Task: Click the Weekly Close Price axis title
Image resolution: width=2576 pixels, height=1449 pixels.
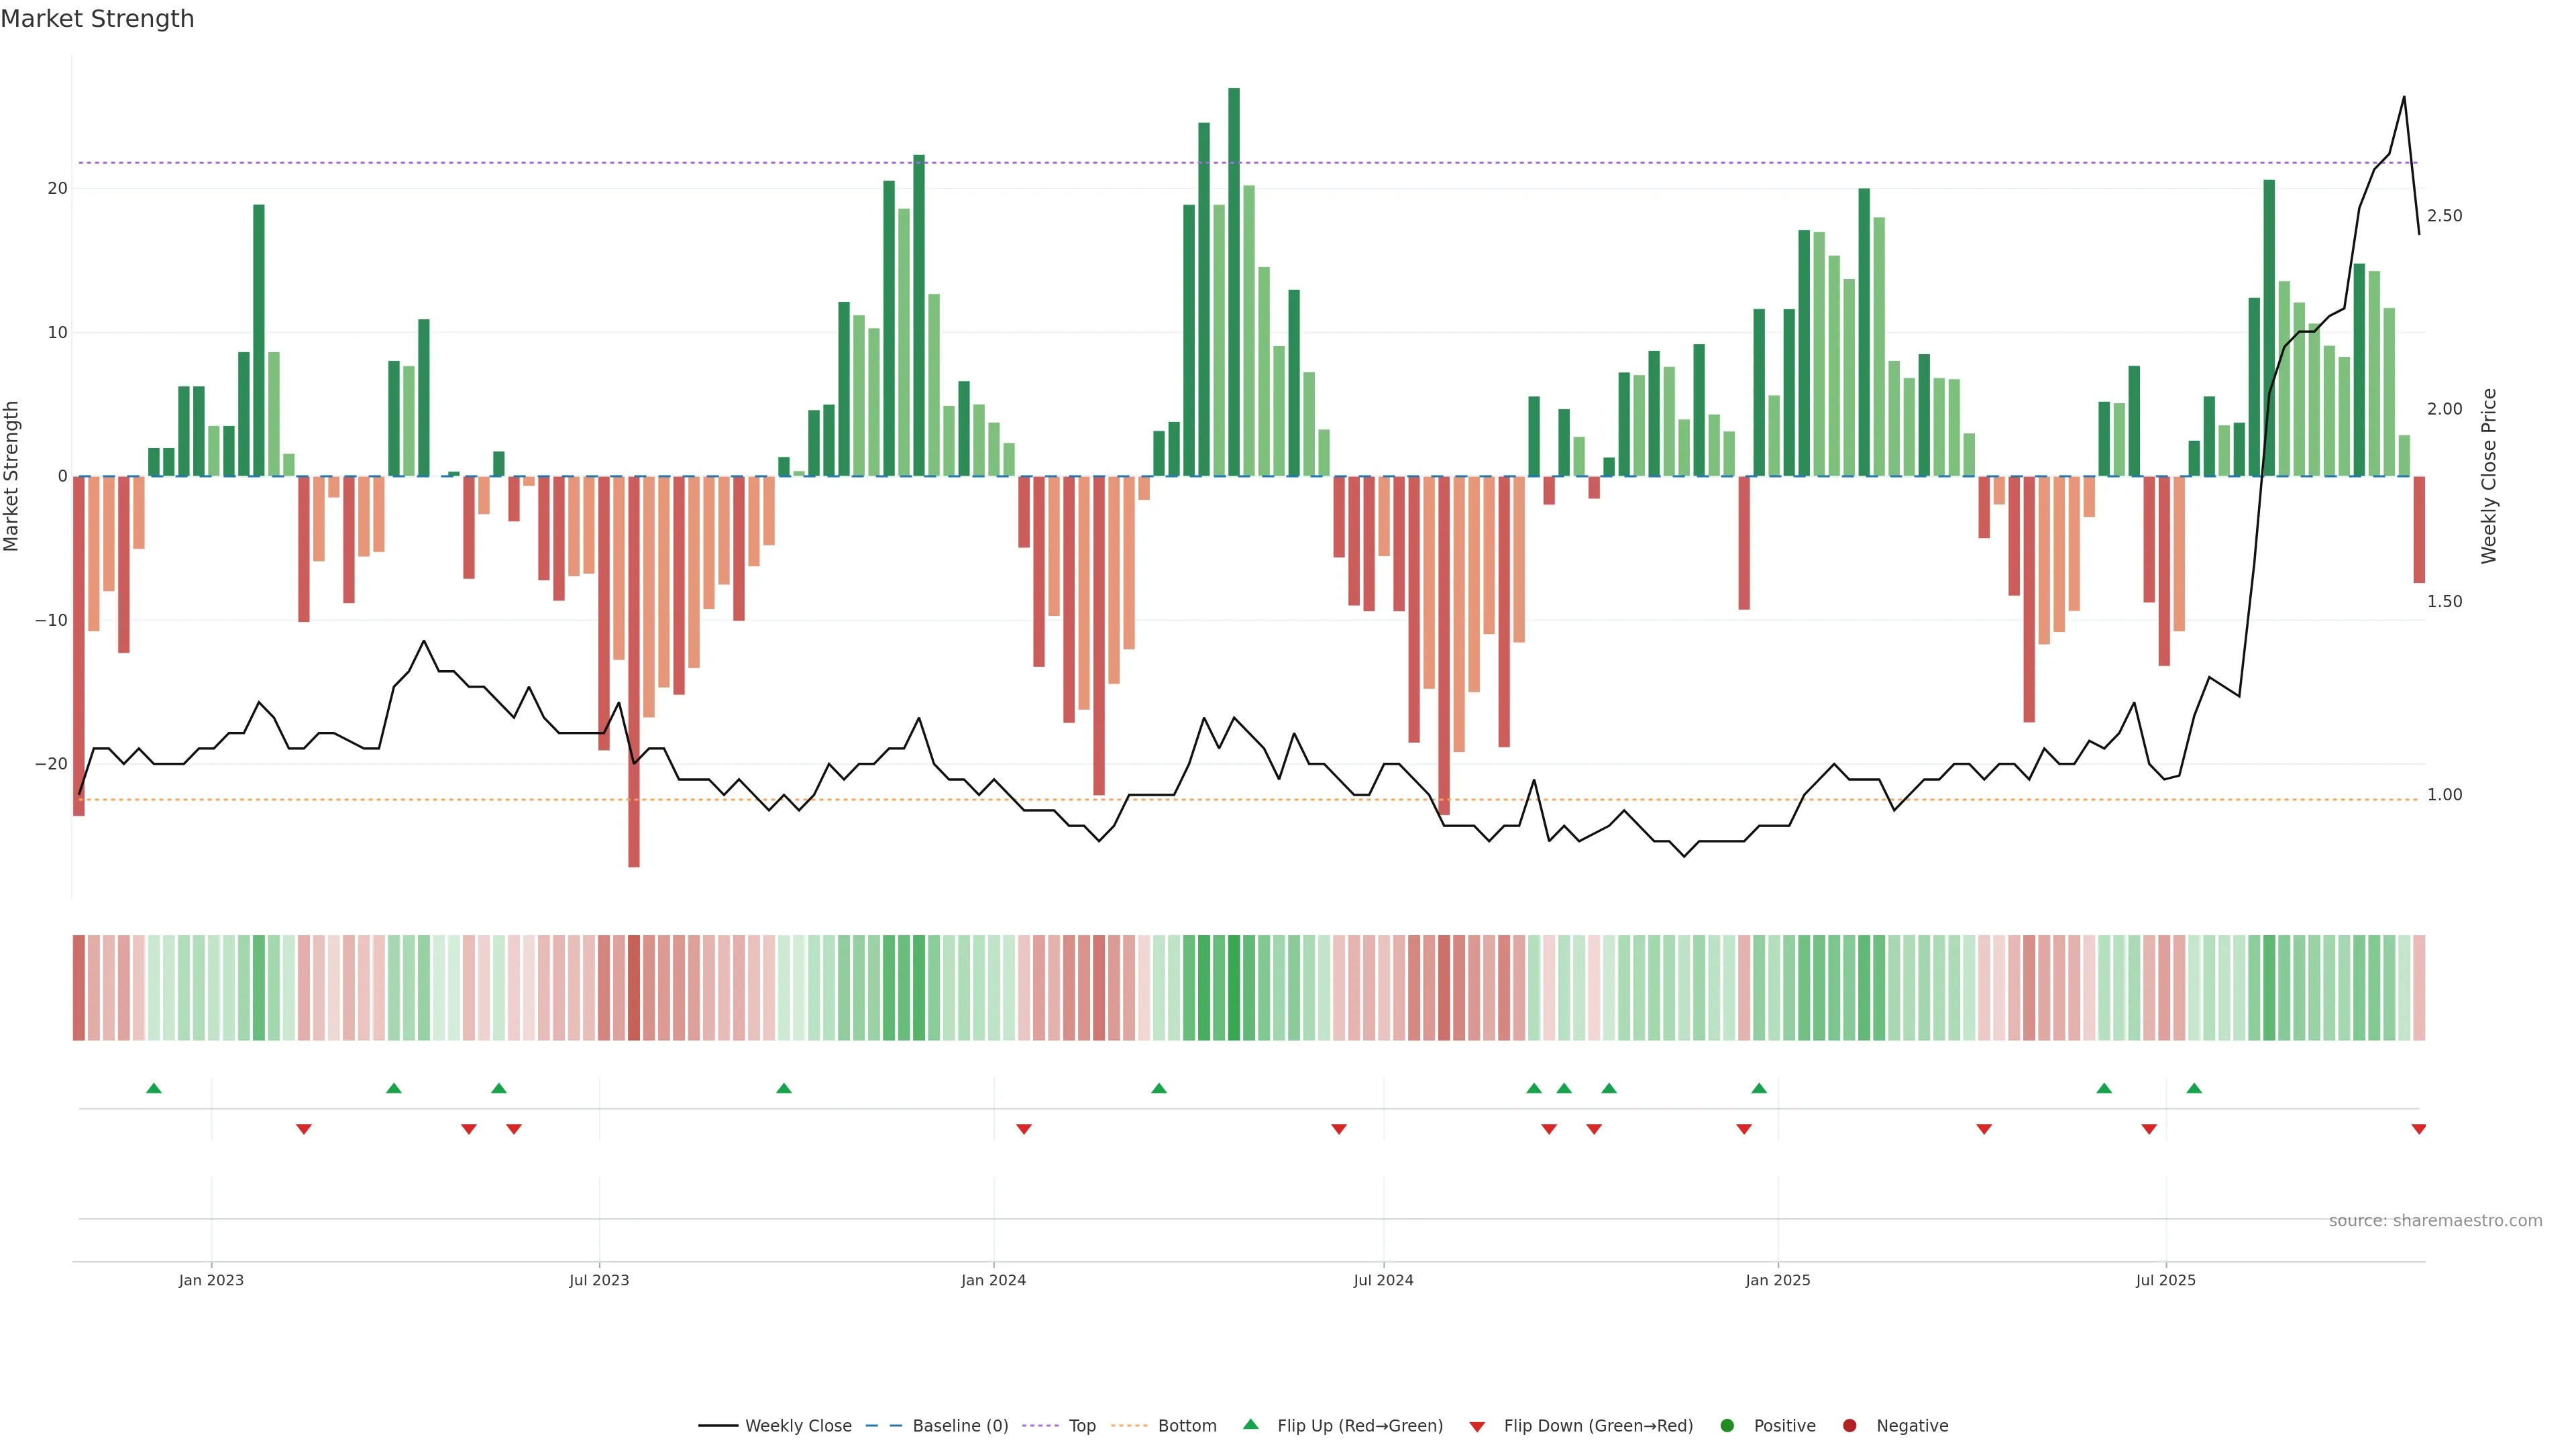Action: point(2489,476)
